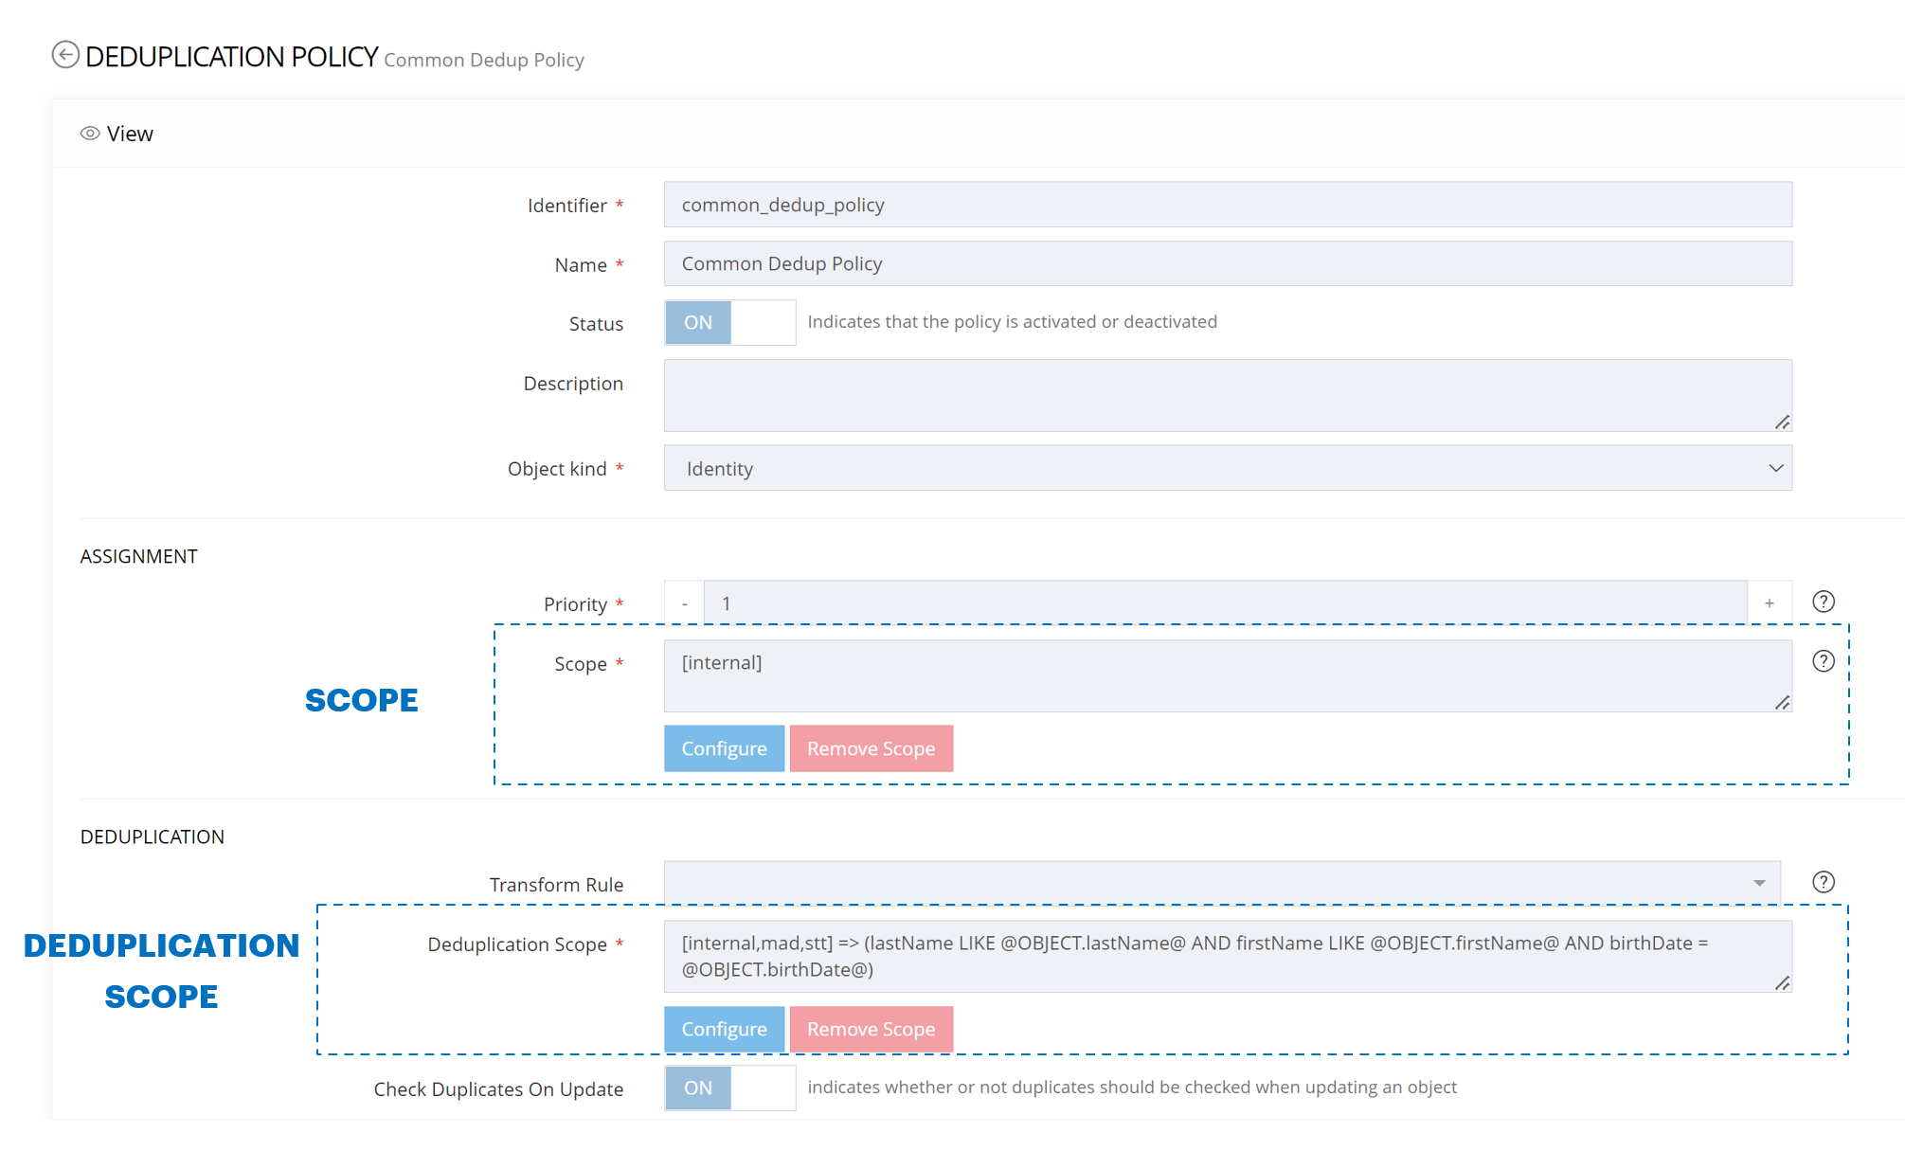The height and width of the screenshot is (1151, 1905).
Task: Open the Object kind Identity dropdown
Action: point(1228,468)
